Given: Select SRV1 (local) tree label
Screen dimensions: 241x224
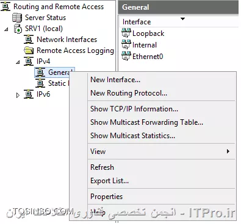Looking at the screenshot, I should pyautogui.click(x=44, y=29).
